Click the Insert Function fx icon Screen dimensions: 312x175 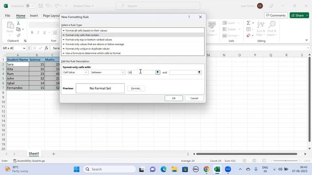click(46, 48)
